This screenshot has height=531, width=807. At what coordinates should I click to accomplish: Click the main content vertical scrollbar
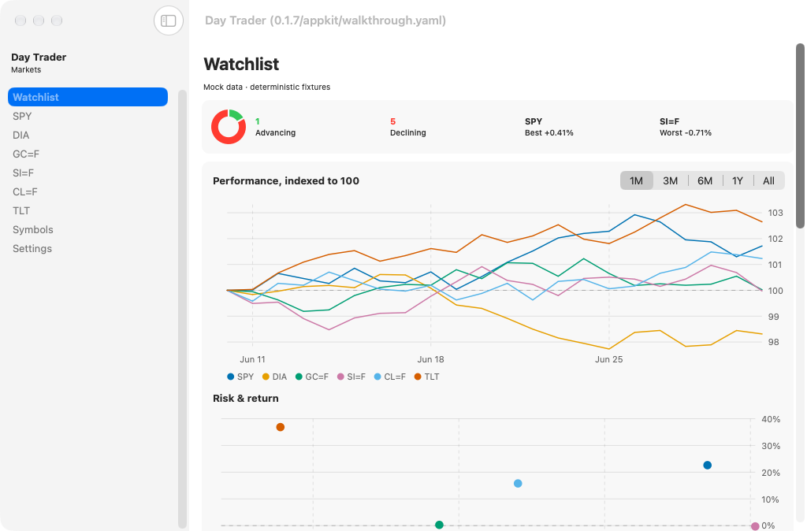(x=800, y=136)
